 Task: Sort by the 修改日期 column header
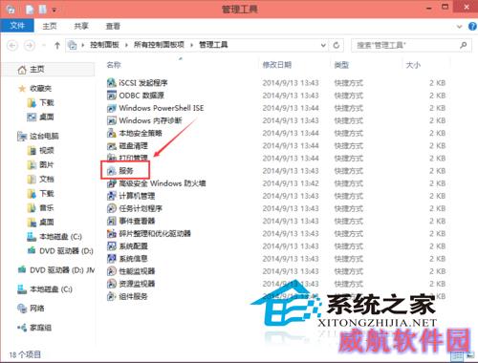277,65
